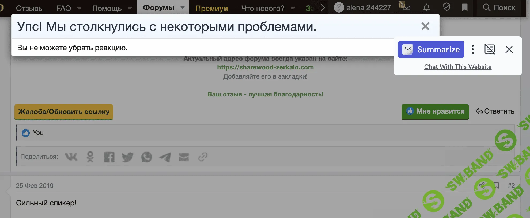
Task: Expand the Помощь dropdown arrow
Action: coord(130,8)
